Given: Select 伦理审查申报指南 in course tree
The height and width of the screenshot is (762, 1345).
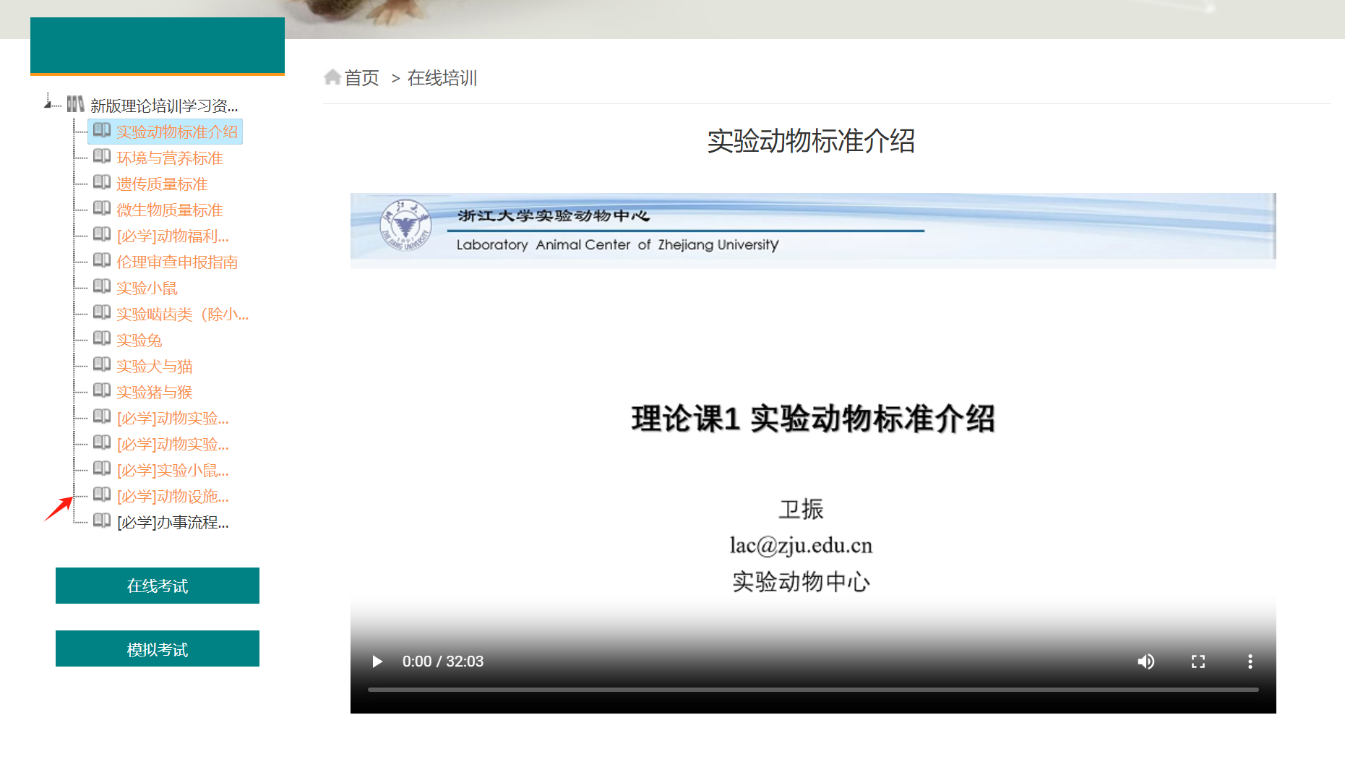Looking at the screenshot, I should (x=177, y=262).
